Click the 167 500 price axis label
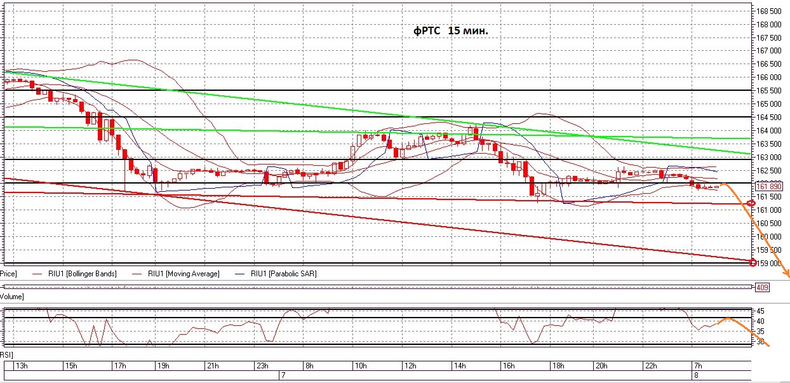The image size is (790, 383). 769,37
